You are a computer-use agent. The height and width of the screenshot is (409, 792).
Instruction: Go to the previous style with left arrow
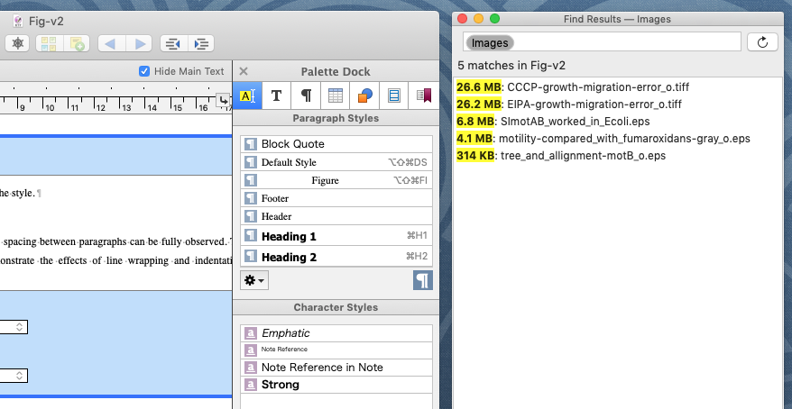click(x=111, y=42)
